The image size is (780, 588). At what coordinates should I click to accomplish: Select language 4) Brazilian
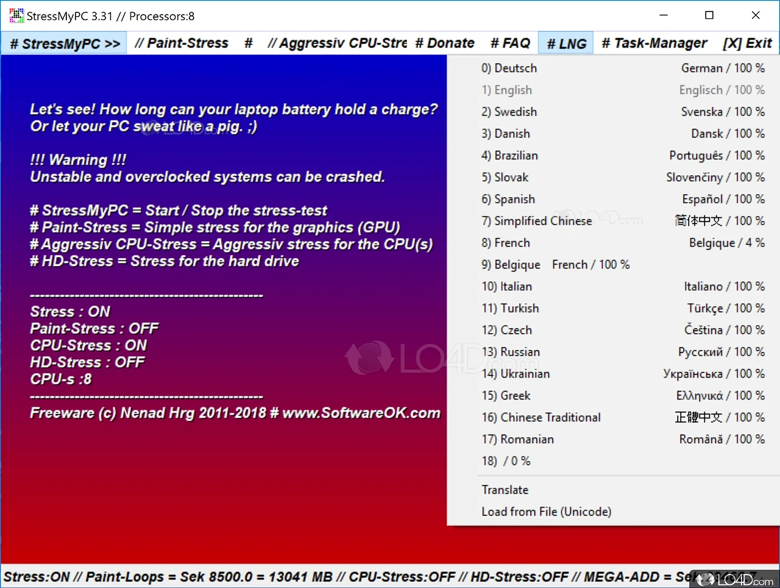coord(614,156)
